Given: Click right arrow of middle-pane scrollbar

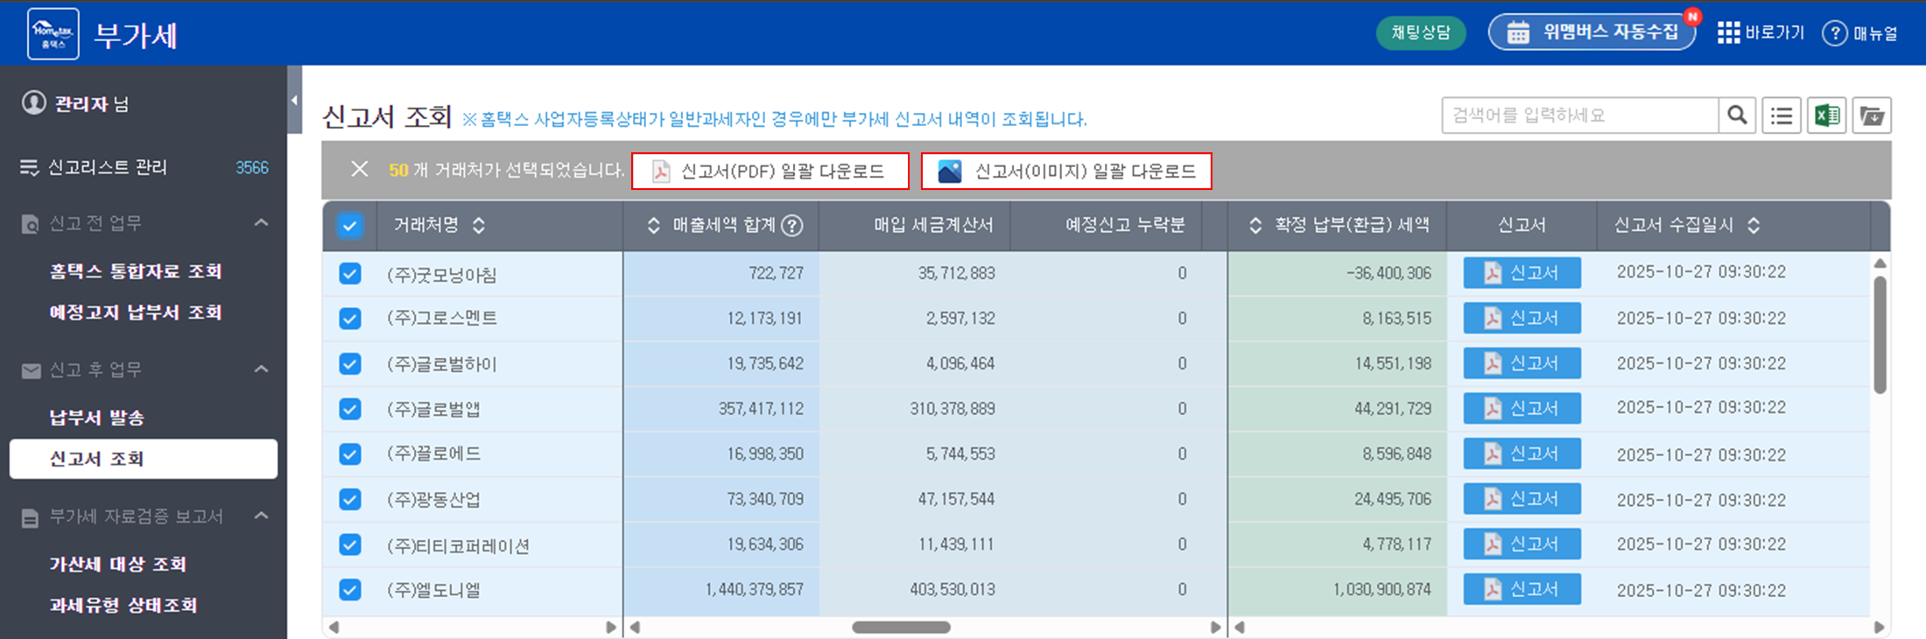Looking at the screenshot, I should (x=1215, y=627).
